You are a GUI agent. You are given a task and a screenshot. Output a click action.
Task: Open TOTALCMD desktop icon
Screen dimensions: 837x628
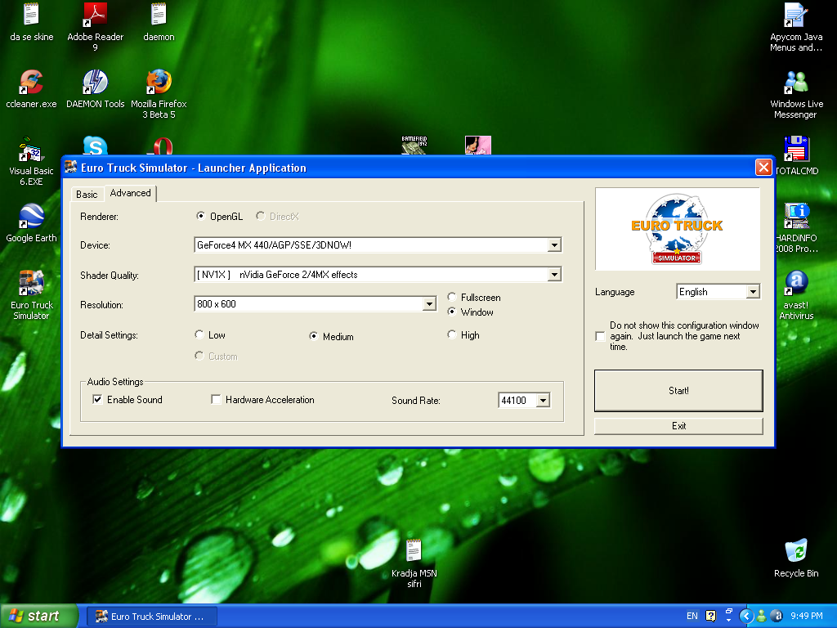[796, 156]
